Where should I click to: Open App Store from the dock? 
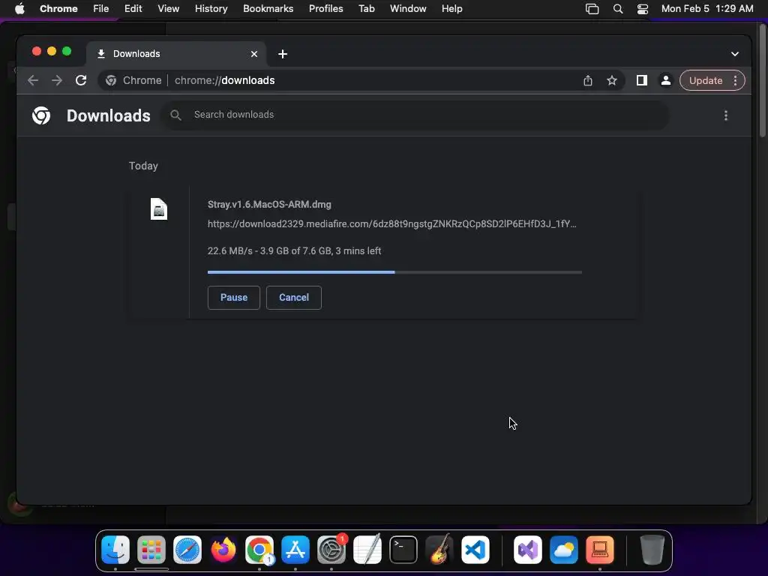click(x=295, y=550)
